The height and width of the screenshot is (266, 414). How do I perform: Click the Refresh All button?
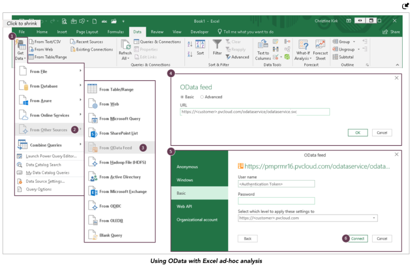pyautogui.click(x=125, y=50)
